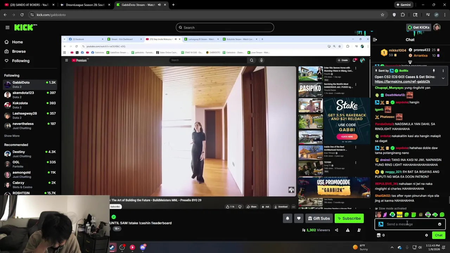This screenshot has width=450, height=253.
Task: Open the user profile avatar menu
Action: [437, 27]
